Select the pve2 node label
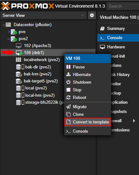The width and height of the screenshot is (139, 175). 23,39
